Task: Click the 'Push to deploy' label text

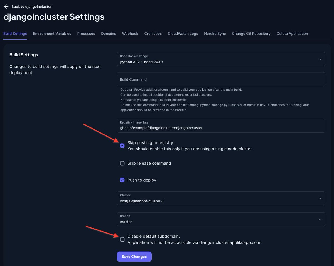Action: click(x=142, y=180)
